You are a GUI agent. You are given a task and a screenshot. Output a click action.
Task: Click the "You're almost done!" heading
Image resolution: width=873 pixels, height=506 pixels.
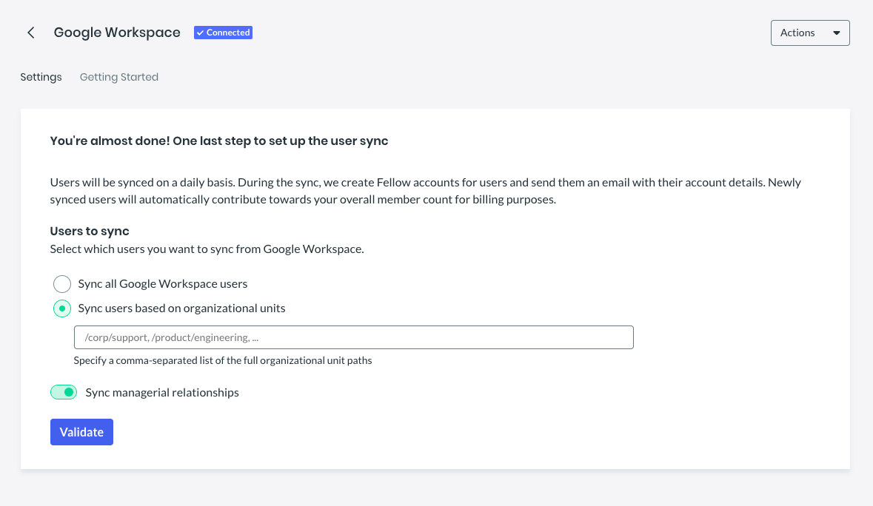click(x=219, y=141)
